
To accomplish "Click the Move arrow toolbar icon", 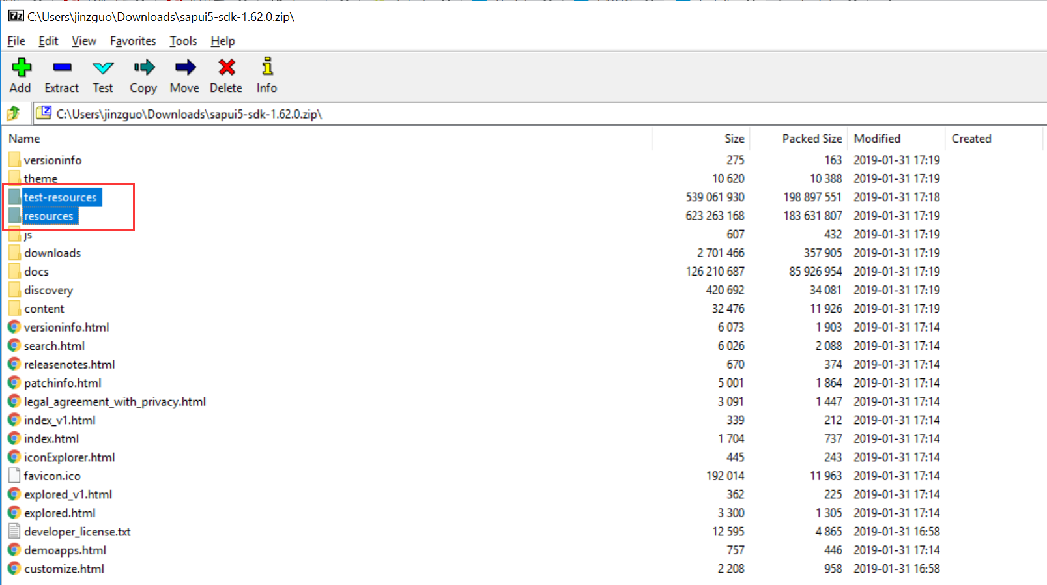I will pyautogui.click(x=185, y=67).
